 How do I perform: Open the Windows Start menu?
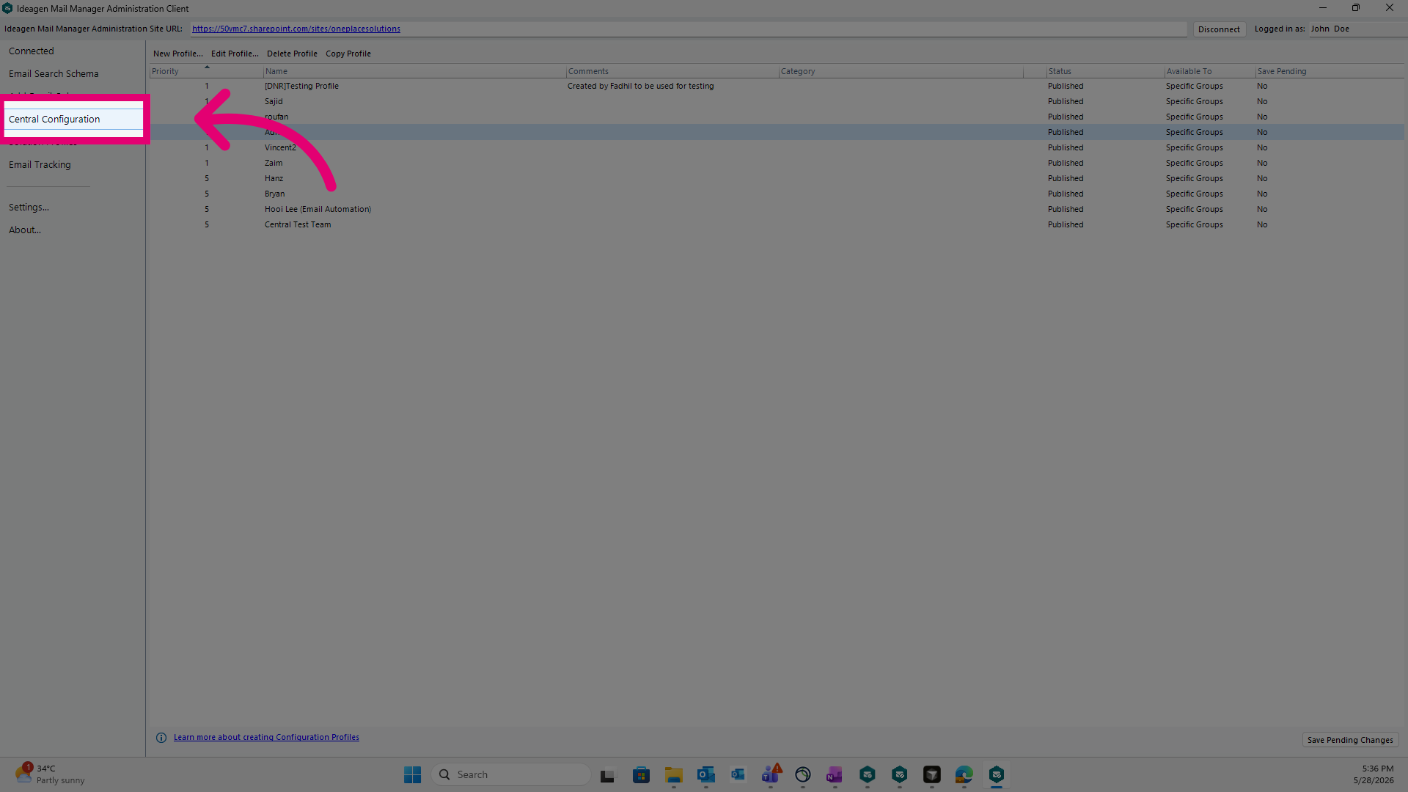(x=412, y=774)
